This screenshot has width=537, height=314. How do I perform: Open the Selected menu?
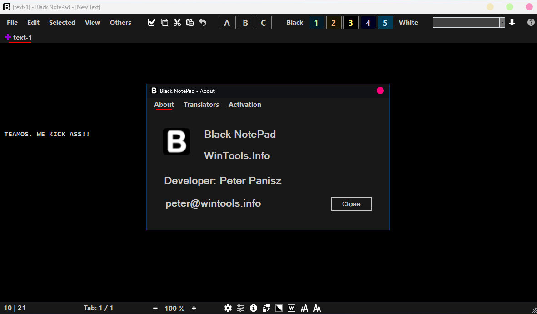click(x=62, y=23)
